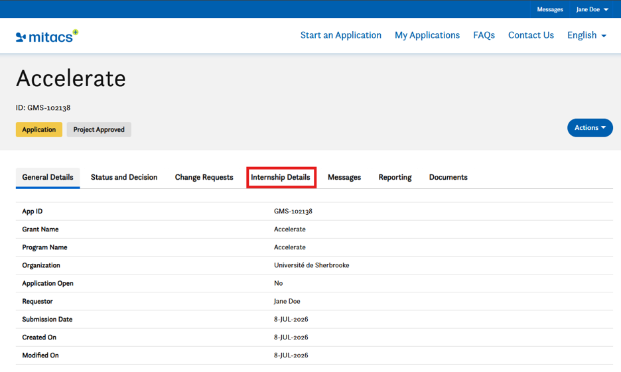Viewport: 621px width, 372px height.
Task: Click the Application Open label
Action: click(x=48, y=283)
